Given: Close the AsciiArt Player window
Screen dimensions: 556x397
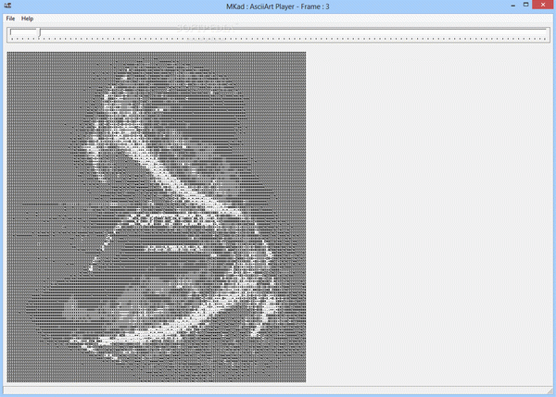Looking at the screenshot, I should tap(543, 5).
